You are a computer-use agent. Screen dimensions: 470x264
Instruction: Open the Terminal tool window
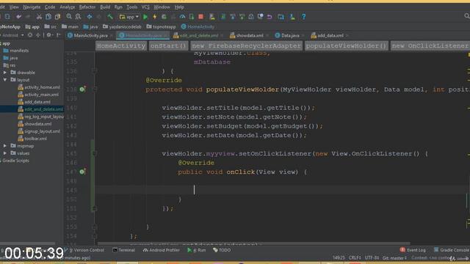(123, 250)
